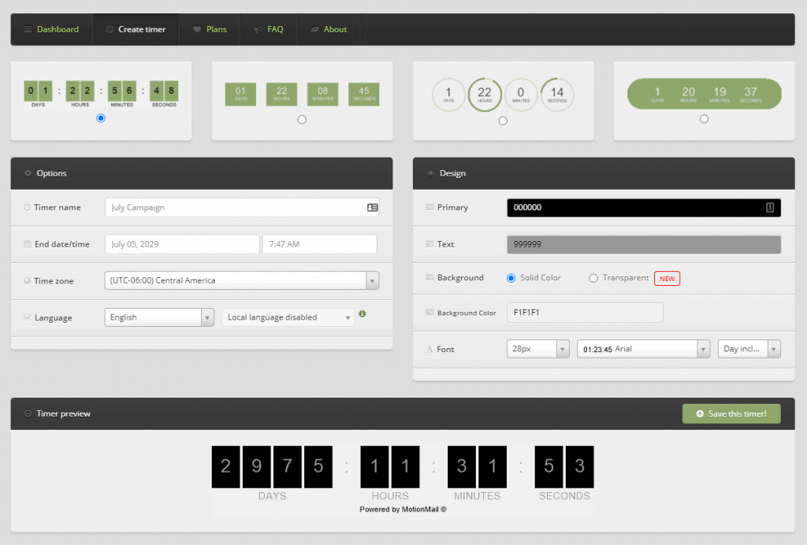Click Save this timer! button

(731, 413)
